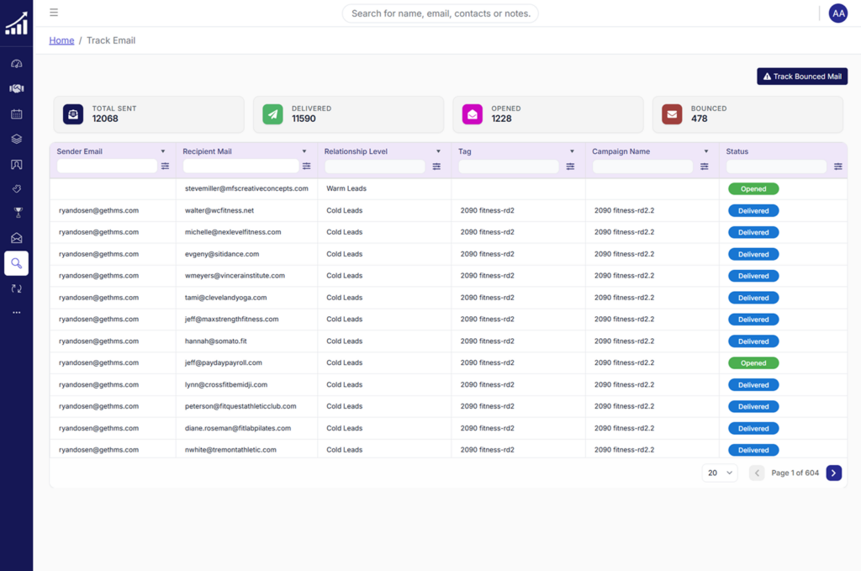
Task: Click the filter options icon for Status
Action: (837, 167)
